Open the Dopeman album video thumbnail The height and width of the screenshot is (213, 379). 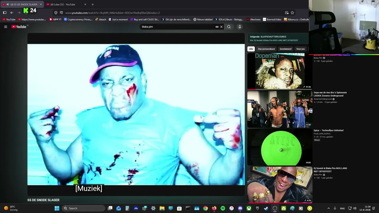tap(280, 71)
